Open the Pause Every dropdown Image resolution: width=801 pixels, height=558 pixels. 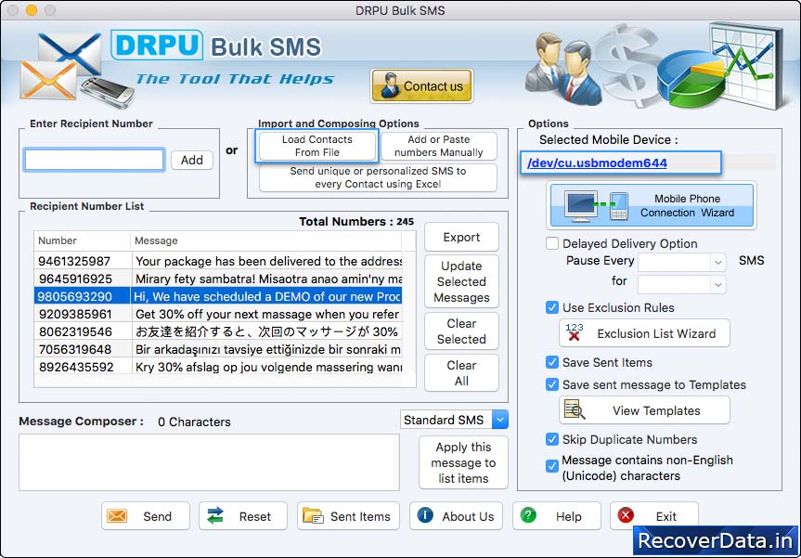click(x=681, y=263)
